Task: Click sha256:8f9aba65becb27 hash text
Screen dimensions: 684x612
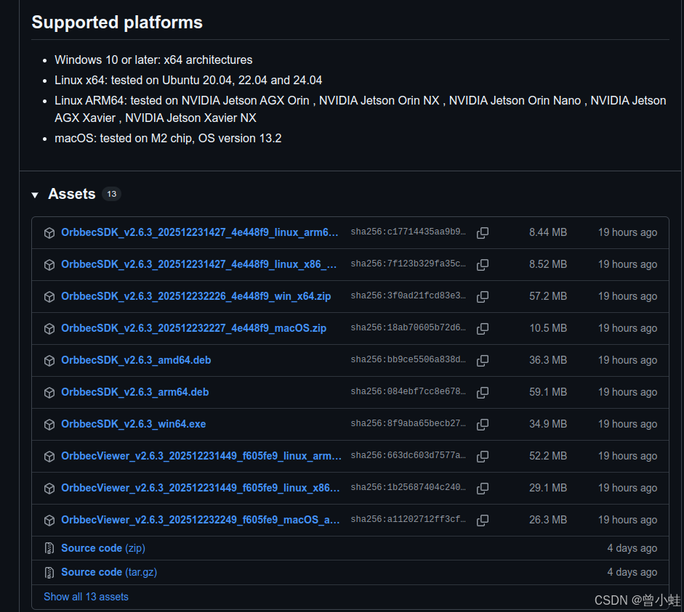Action: click(x=409, y=423)
